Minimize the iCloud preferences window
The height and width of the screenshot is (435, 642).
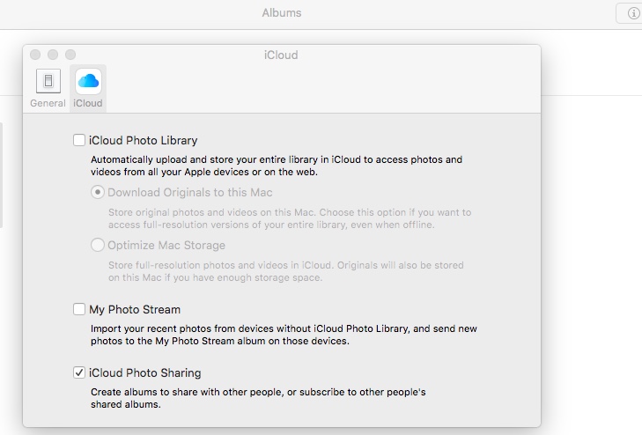53,55
